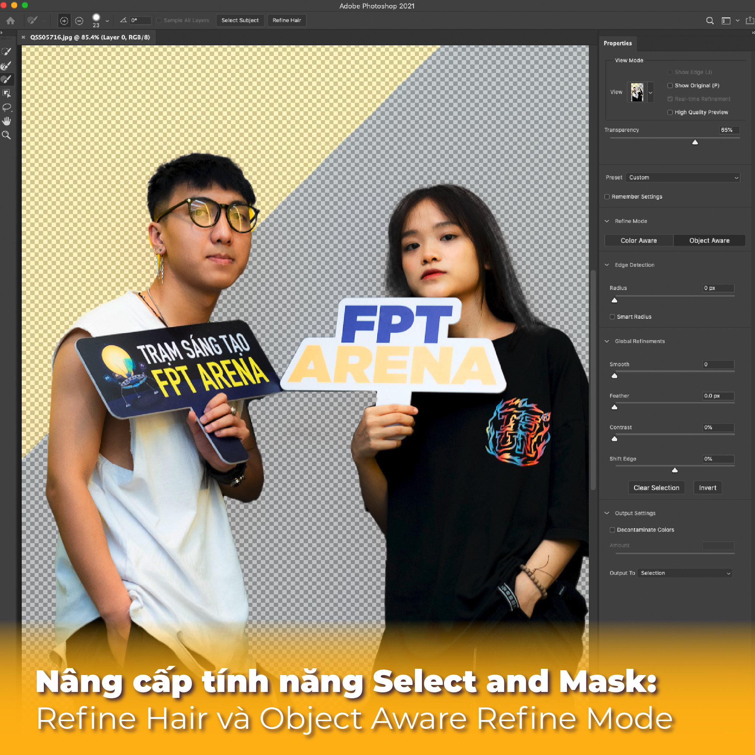The image size is (755, 755).
Task: Enable Show Original checkbox
Action: pyautogui.click(x=670, y=85)
